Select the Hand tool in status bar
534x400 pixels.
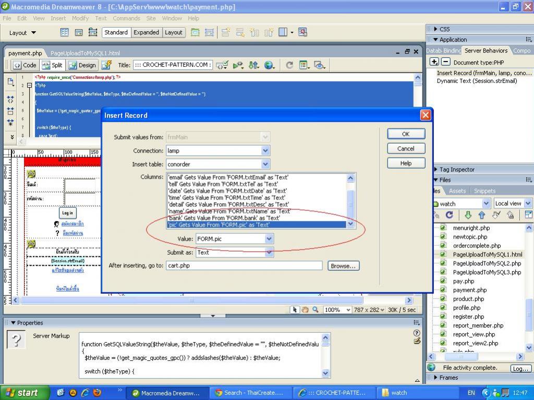point(305,309)
